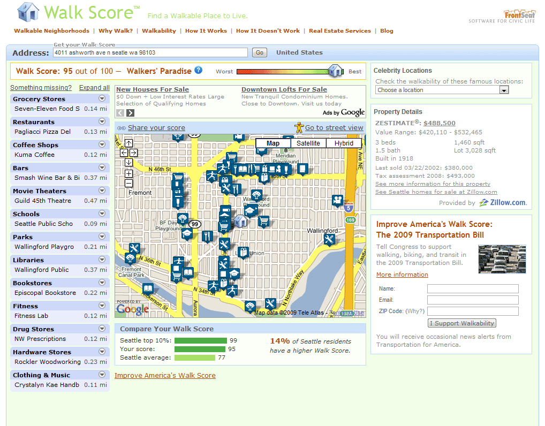Image resolution: width=545 pixels, height=426 pixels.
Task: Expand the Bookstores section arrow
Action: pos(102,283)
